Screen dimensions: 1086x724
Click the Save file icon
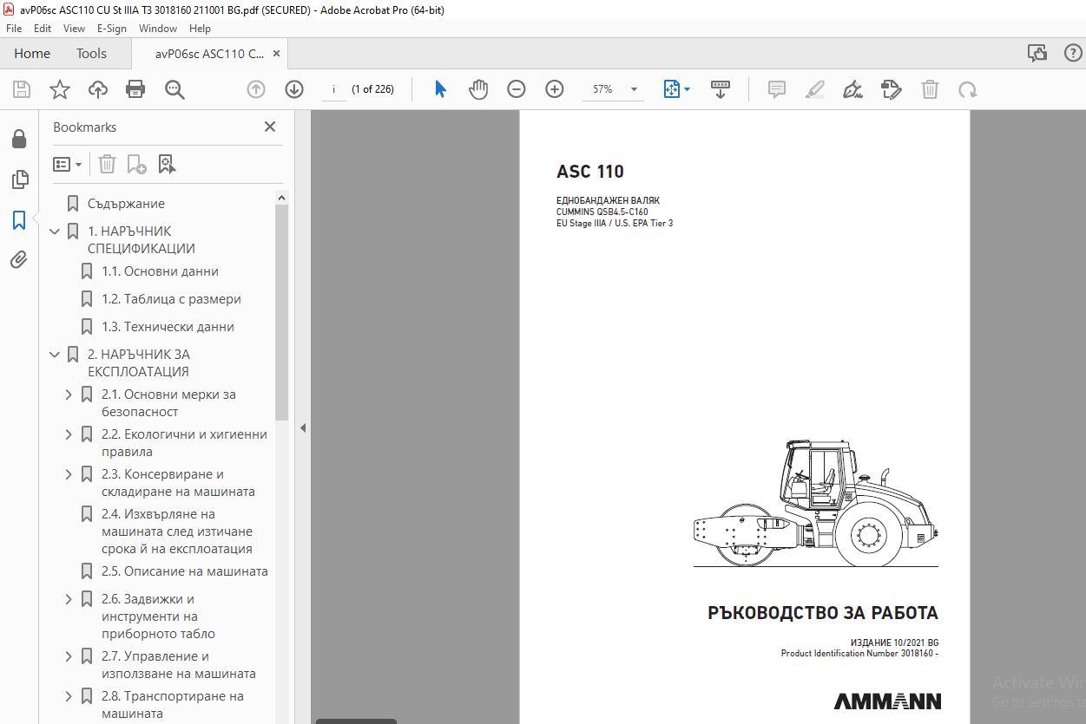click(22, 89)
